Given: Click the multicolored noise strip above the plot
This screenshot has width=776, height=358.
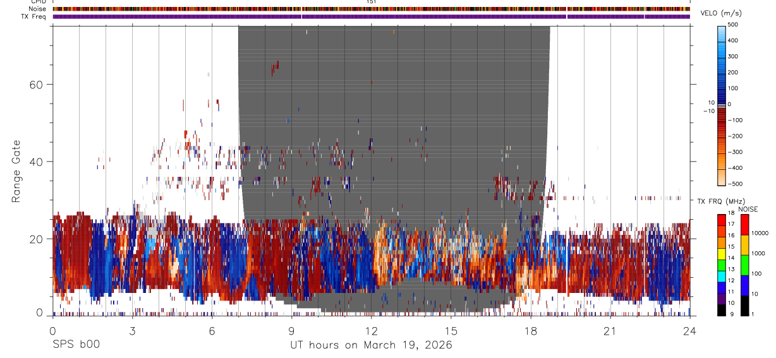Looking at the screenshot, I should click(372, 9).
